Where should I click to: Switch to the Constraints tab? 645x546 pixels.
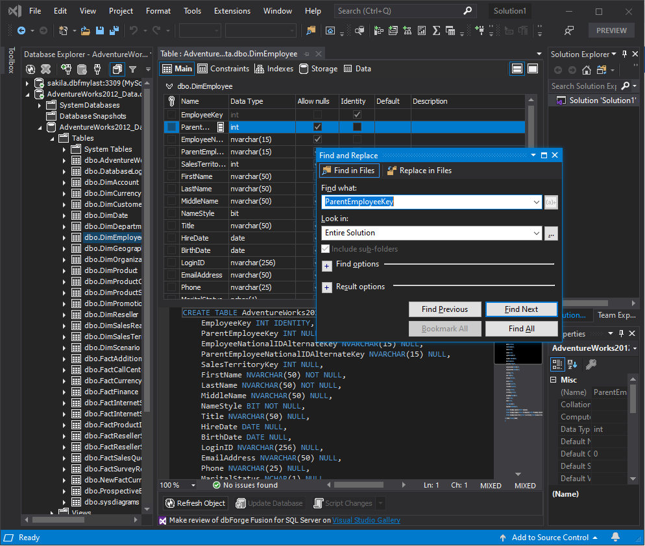(x=224, y=69)
